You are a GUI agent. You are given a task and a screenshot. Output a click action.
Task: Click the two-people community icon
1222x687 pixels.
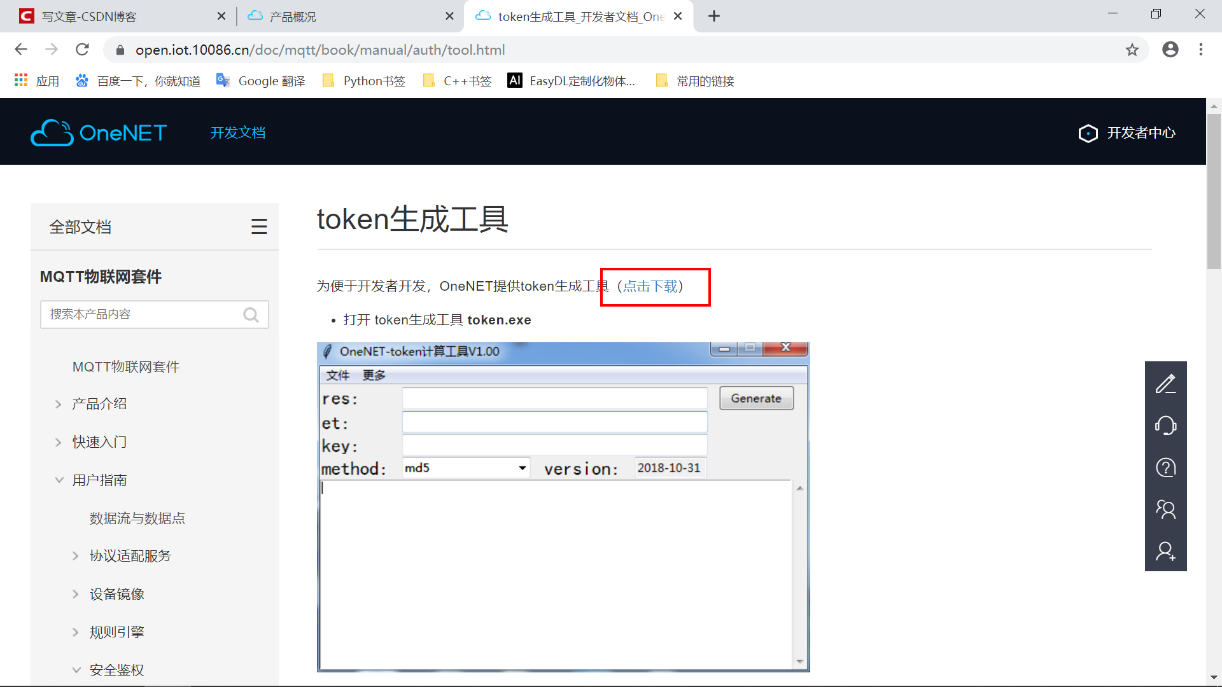(x=1165, y=509)
